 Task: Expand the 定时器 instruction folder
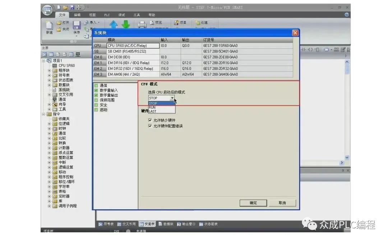point(49,196)
